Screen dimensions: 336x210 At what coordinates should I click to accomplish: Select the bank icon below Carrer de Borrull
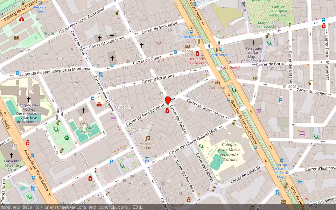point(255,78)
